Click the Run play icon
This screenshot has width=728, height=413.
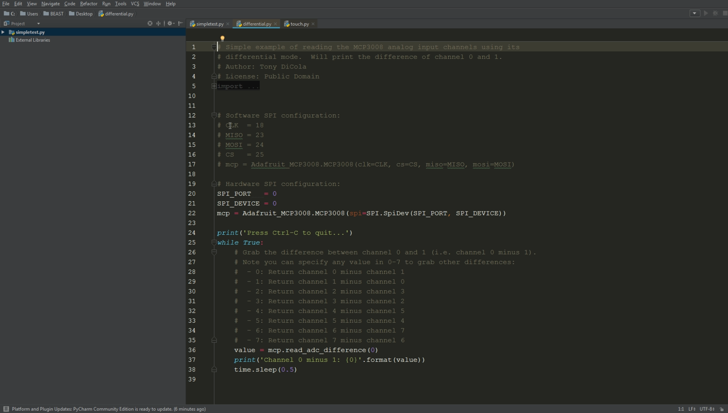click(x=706, y=13)
